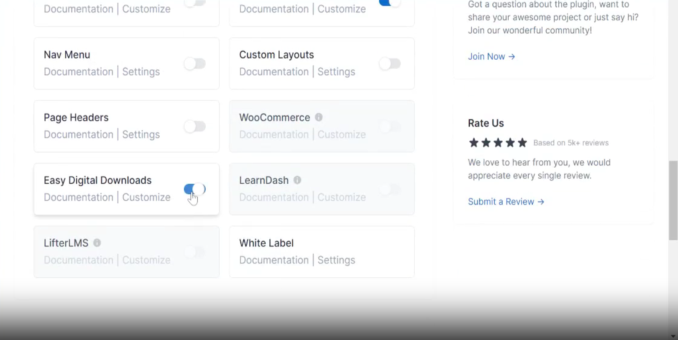Click the scrollbar down arrow

pyautogui.click(x=673, y=336)
